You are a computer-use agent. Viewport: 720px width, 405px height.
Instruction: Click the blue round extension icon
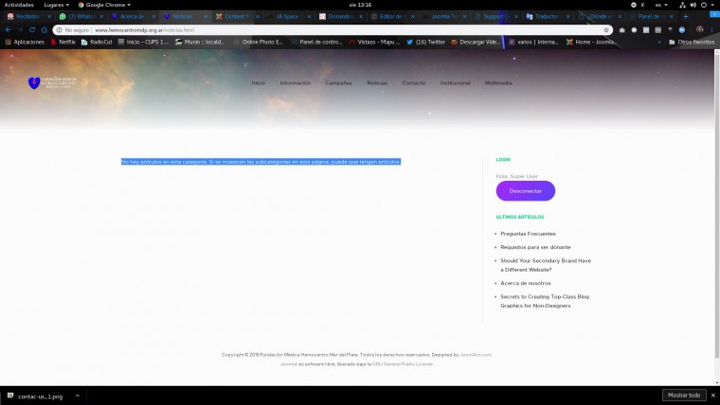click(x=682, y=30)
